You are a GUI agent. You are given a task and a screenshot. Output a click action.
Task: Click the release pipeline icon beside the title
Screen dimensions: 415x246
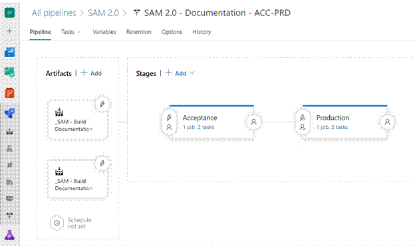(136, 13)
